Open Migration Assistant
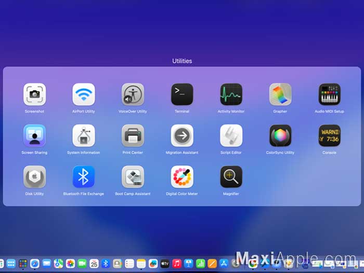Viewport: 364px width, 273px height. tap(182, 135)
